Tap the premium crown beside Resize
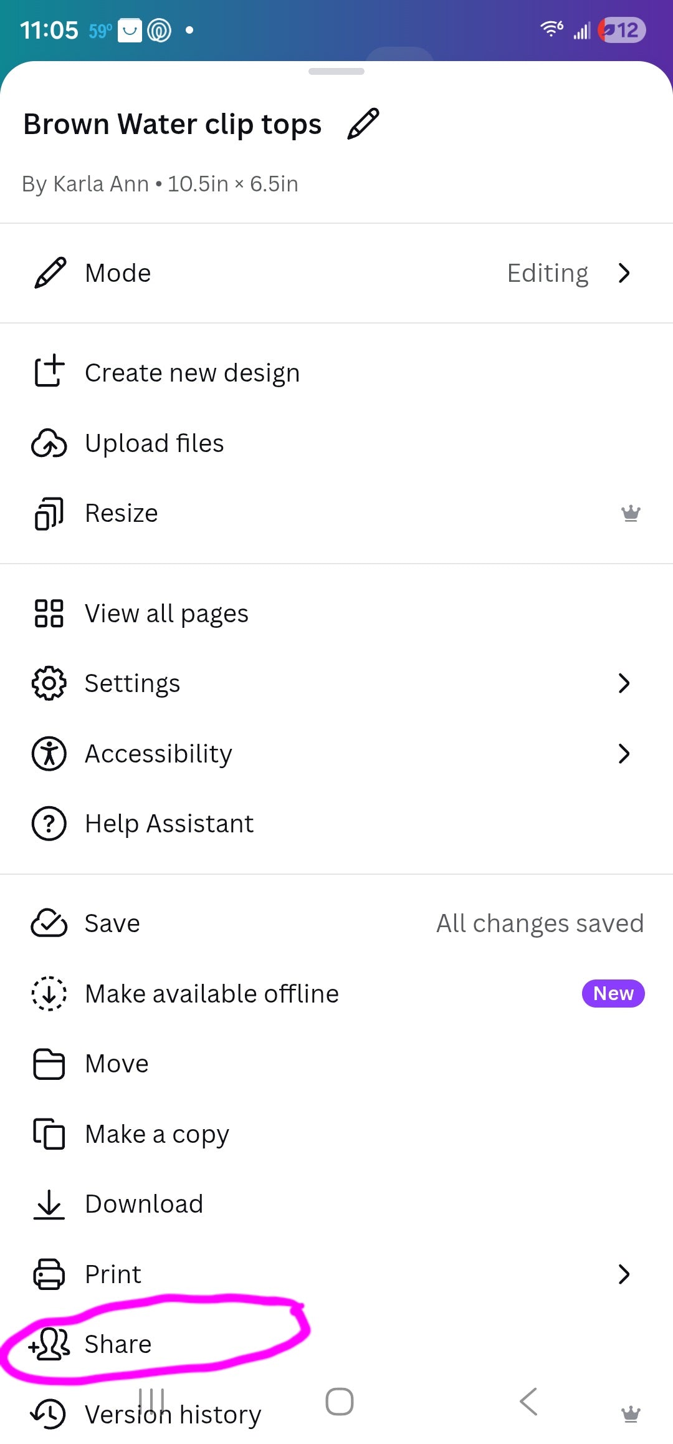673x1444 pixels. coord(631,513)
